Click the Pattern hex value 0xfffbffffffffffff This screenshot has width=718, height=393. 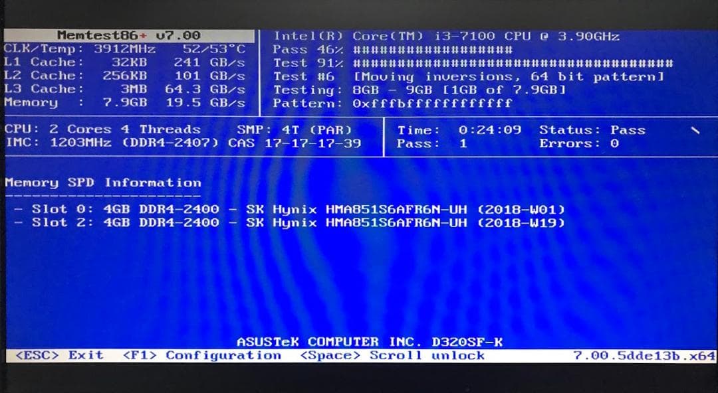(432, 104)
